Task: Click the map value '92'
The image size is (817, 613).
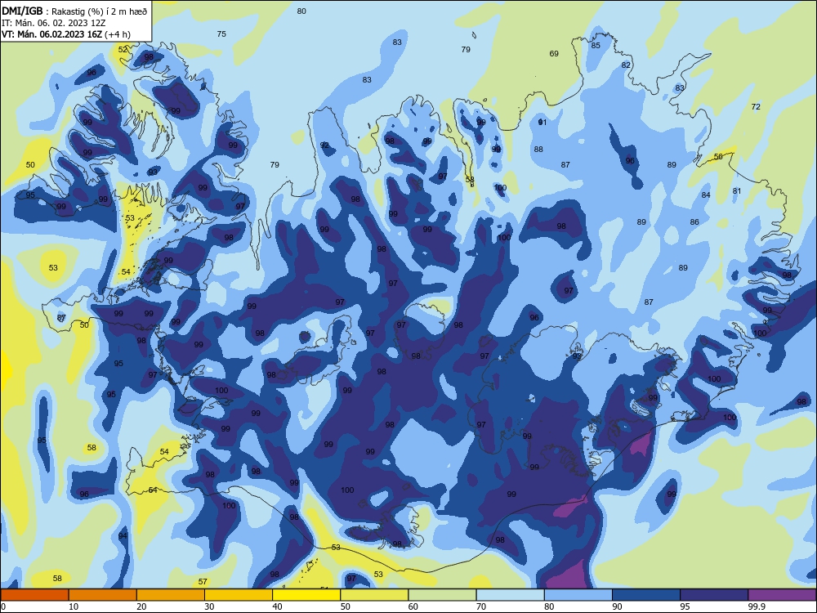Action: 324,145
